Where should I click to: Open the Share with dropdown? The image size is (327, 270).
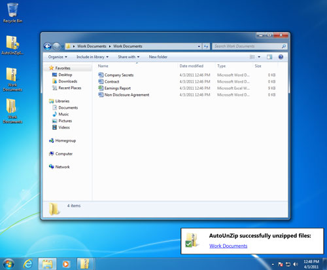click(129, 57)
